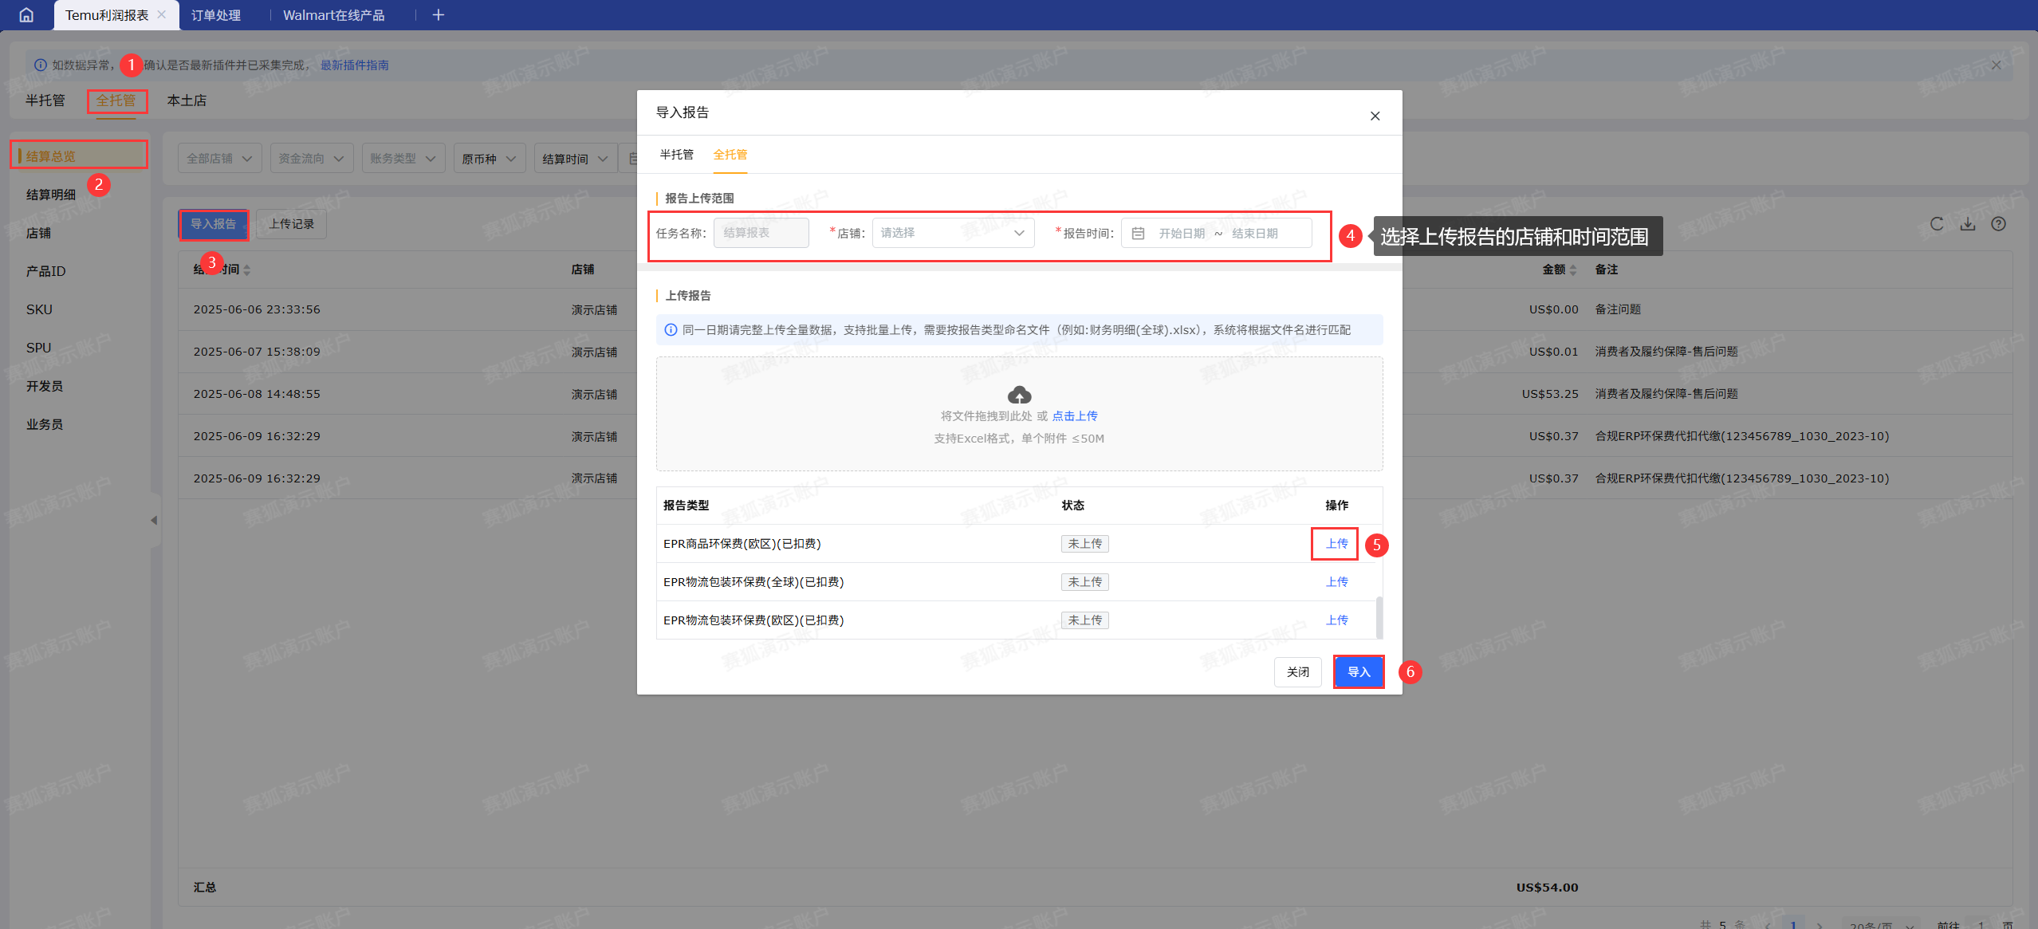Image resolution: width=2038 pixels, height=929 pixels.
Task: Click the cloud upload icon
Action: point(1019,395)
